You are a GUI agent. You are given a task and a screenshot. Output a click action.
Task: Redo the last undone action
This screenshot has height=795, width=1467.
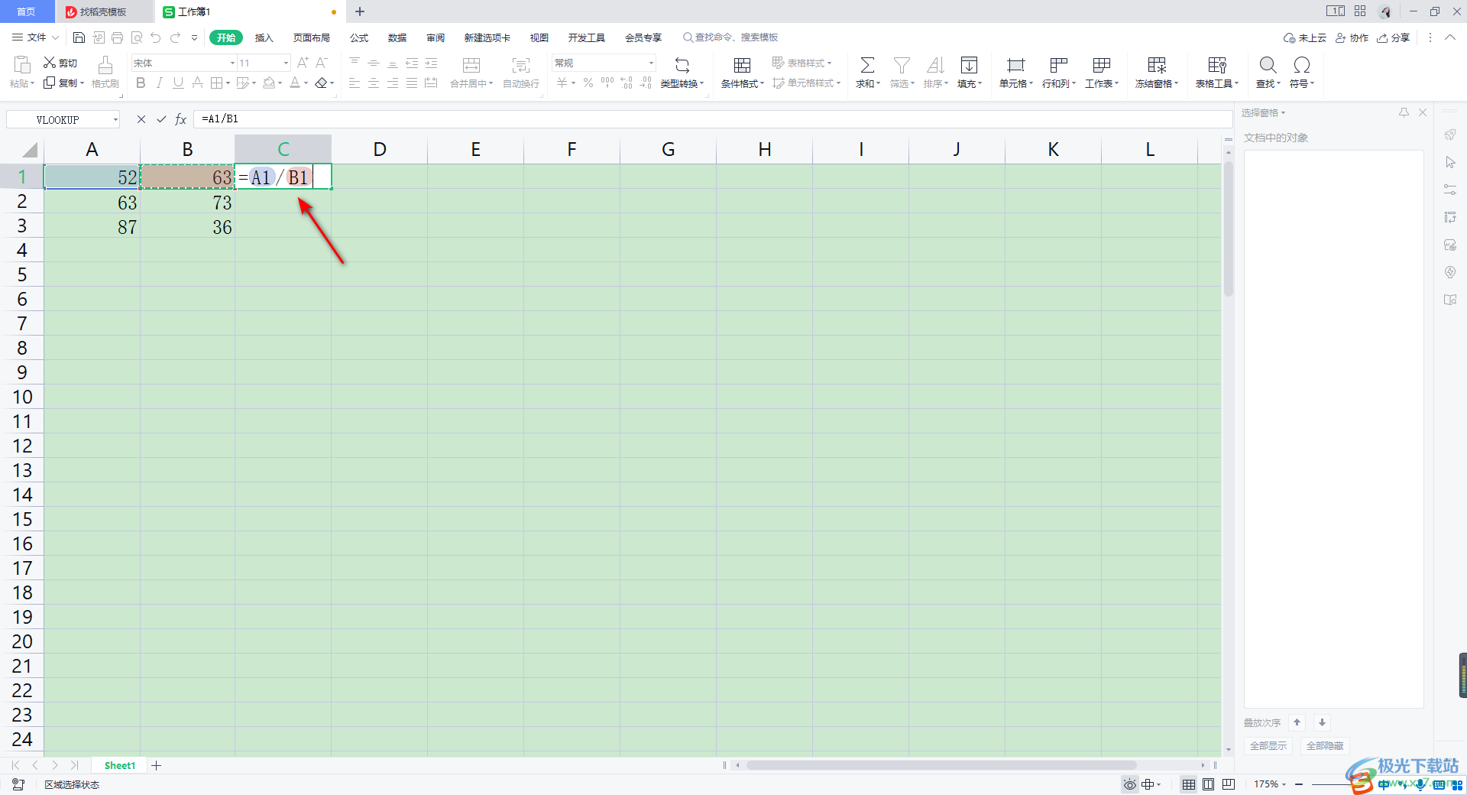point(175,37)
